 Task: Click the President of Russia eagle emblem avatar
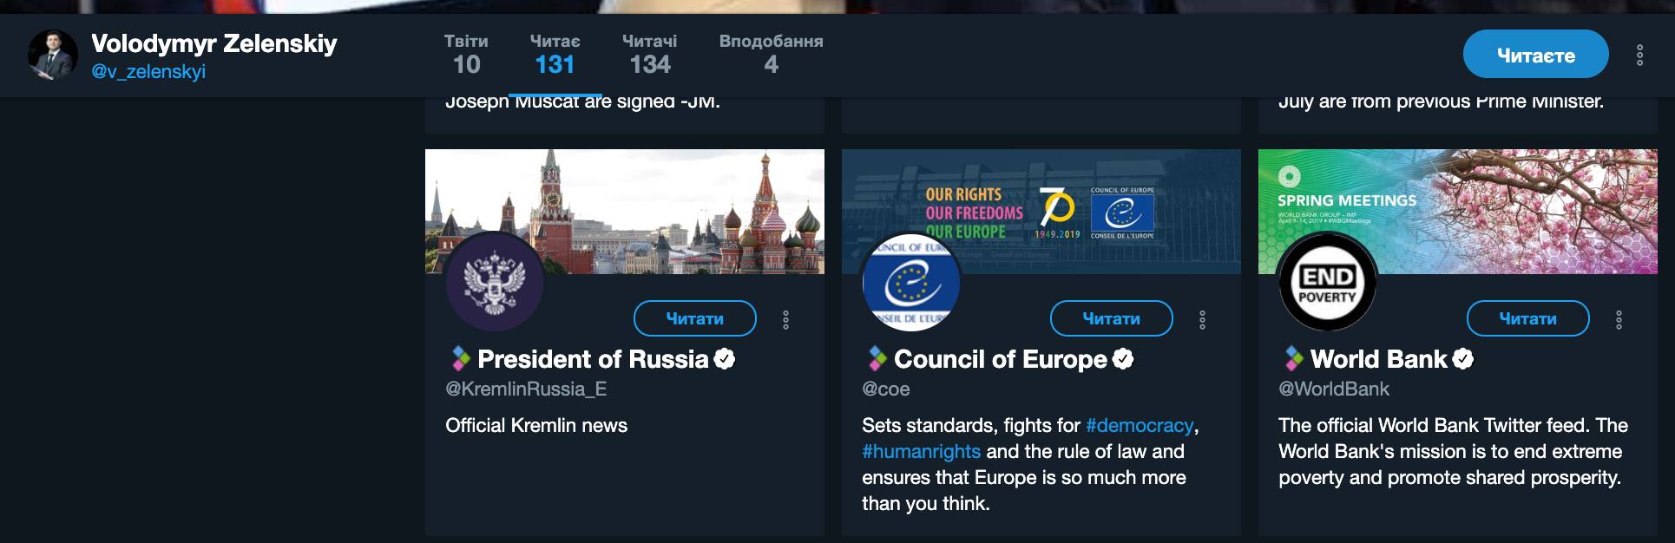495,282
